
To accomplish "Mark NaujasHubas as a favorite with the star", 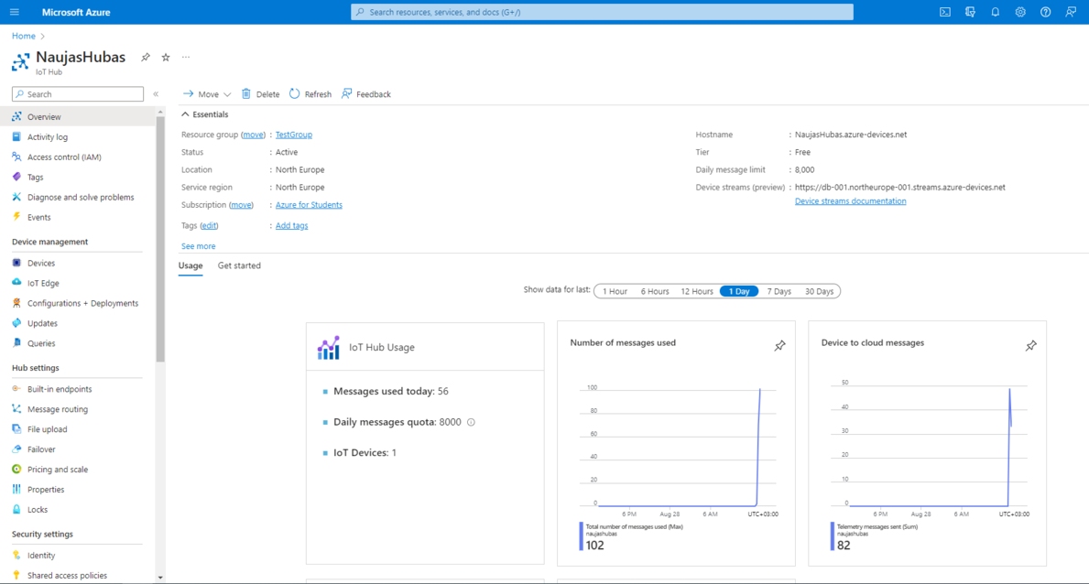I will [x=165, y=57].
